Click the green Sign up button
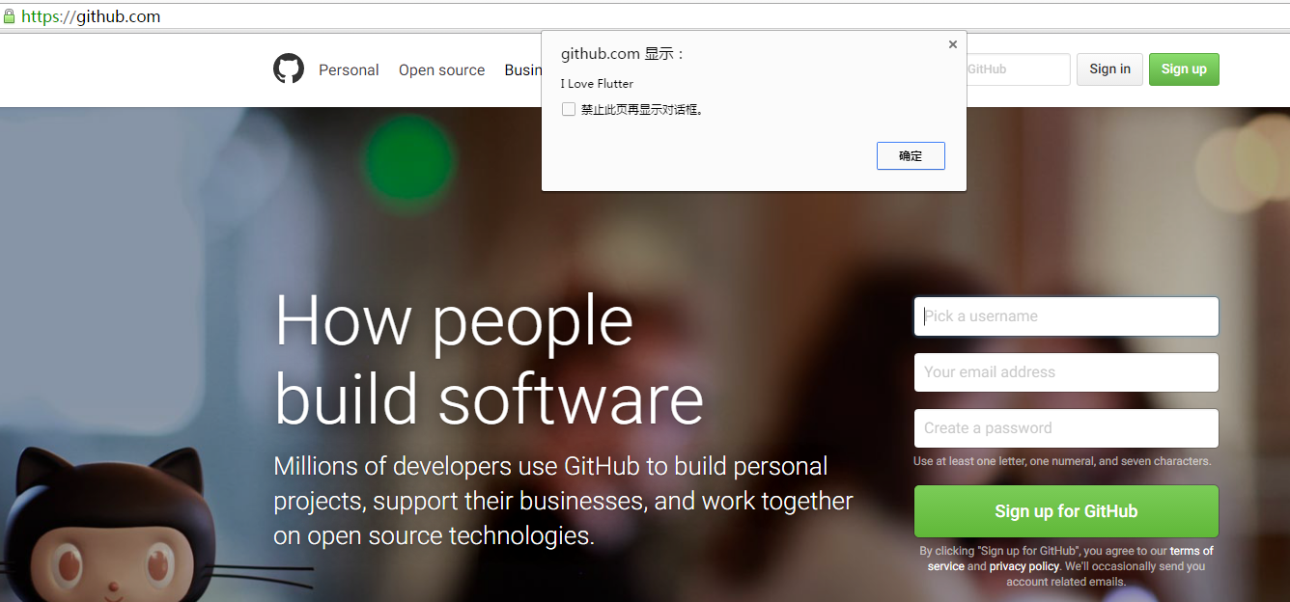The height and width of the screenshot is (602, 1290). point(1184,68)
